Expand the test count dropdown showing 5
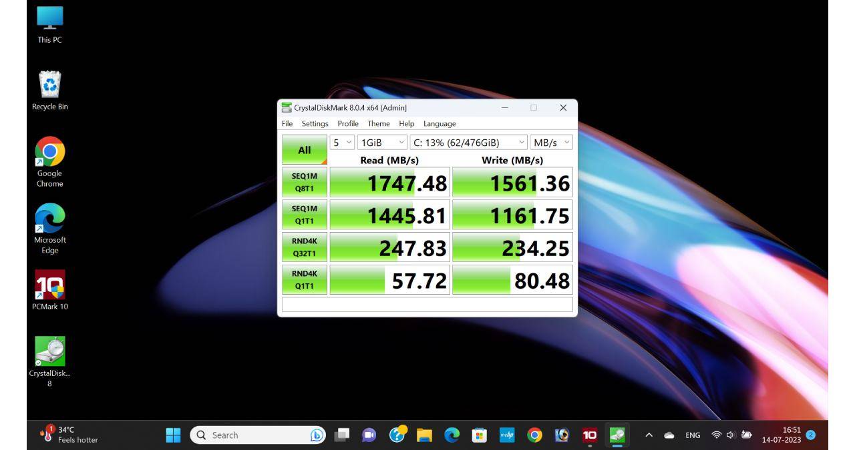 pyautogui.click(x=343, y=143)
